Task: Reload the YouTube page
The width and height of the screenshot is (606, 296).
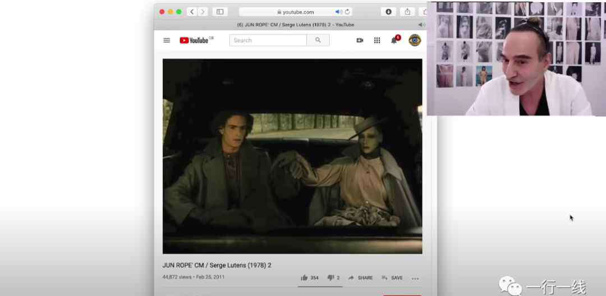Action: (x=347, y=12)
